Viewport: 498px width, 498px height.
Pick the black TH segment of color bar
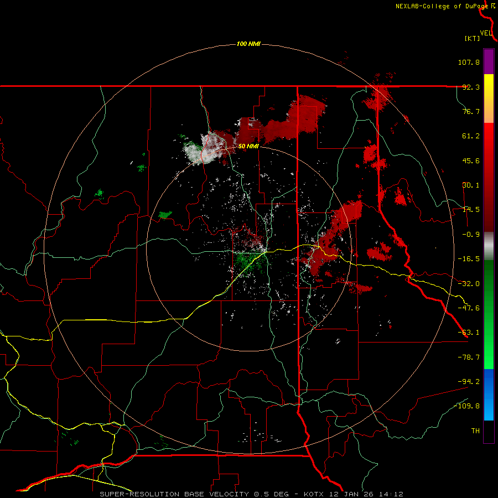tap(489, 432)
